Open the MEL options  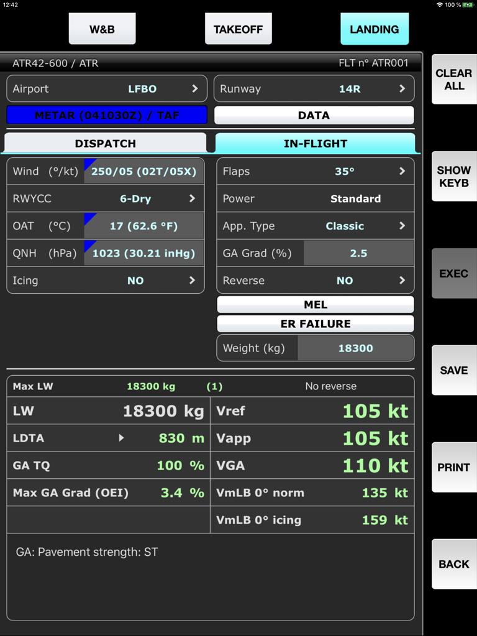coord(316,304)
